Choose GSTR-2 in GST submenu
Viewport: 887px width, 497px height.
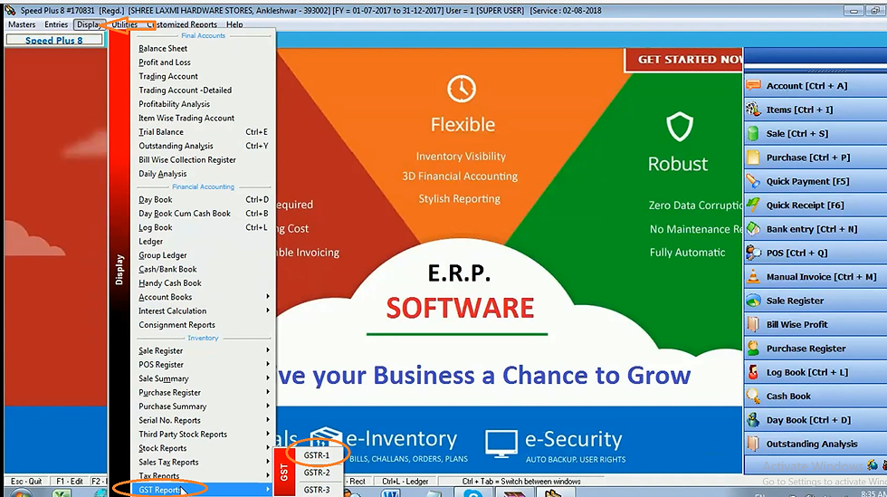coord(317,473)
